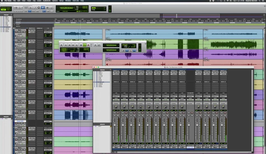This screenshot has width=266, height=154.
Task: Click Return to Zero in Transport window
Action: tap(66, 45)
